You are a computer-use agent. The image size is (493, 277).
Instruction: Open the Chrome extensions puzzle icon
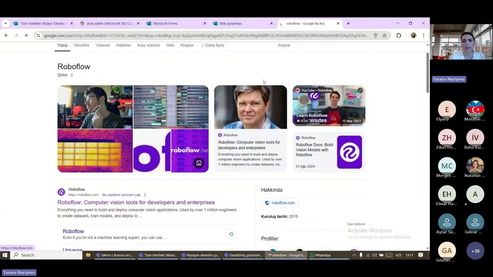coord(399,35)
